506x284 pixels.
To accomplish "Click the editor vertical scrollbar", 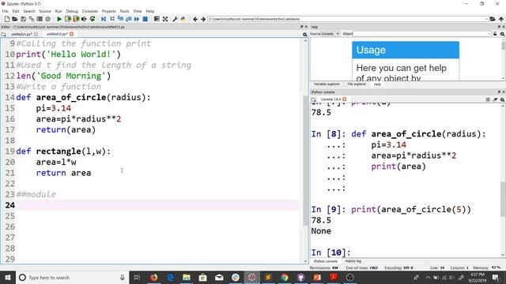I will tap(305, 161).
